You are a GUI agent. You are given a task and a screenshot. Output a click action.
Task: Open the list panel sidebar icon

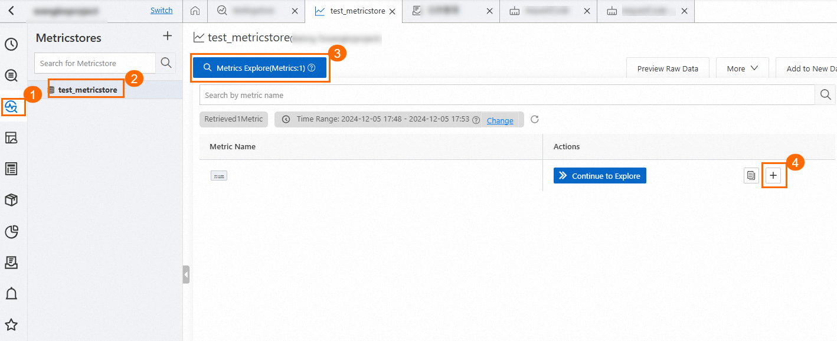[x=11, y=169]
